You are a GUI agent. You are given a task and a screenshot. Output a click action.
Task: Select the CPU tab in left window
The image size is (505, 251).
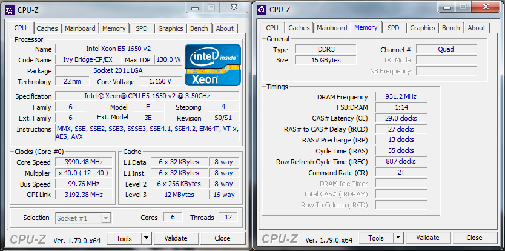tap(21, 28)
